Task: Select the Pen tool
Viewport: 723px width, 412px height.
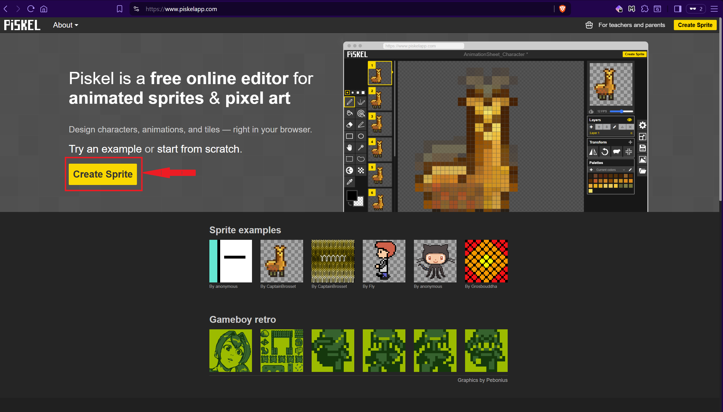Action: [350, 102]
